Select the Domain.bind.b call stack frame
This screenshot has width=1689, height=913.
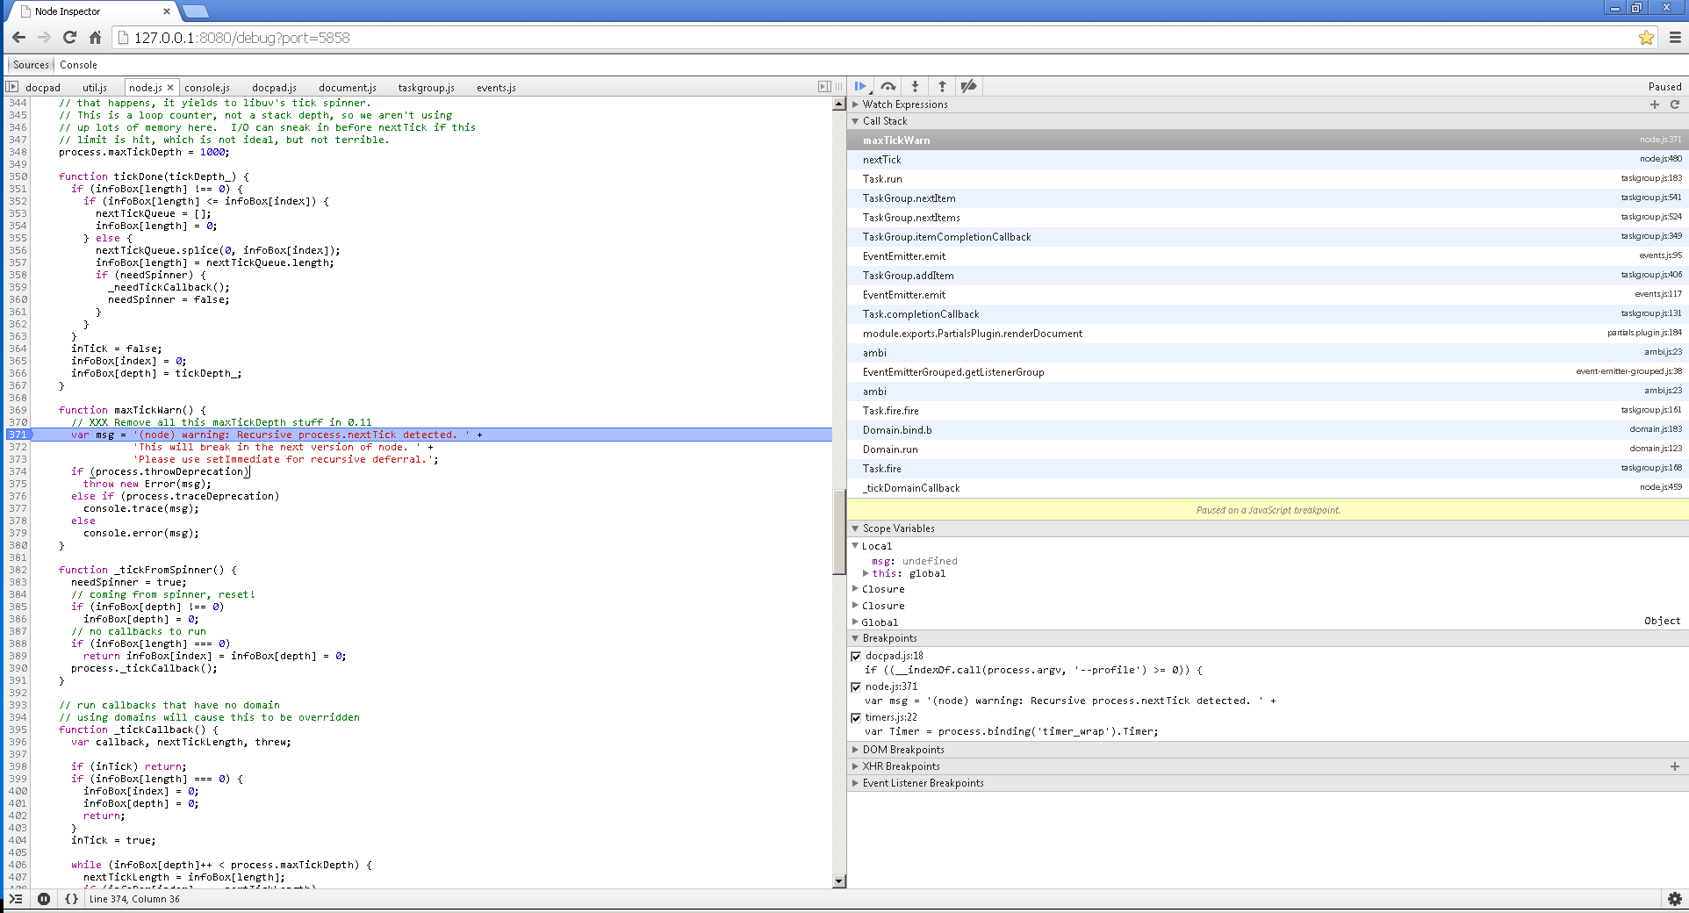[x=1268, y=430]
